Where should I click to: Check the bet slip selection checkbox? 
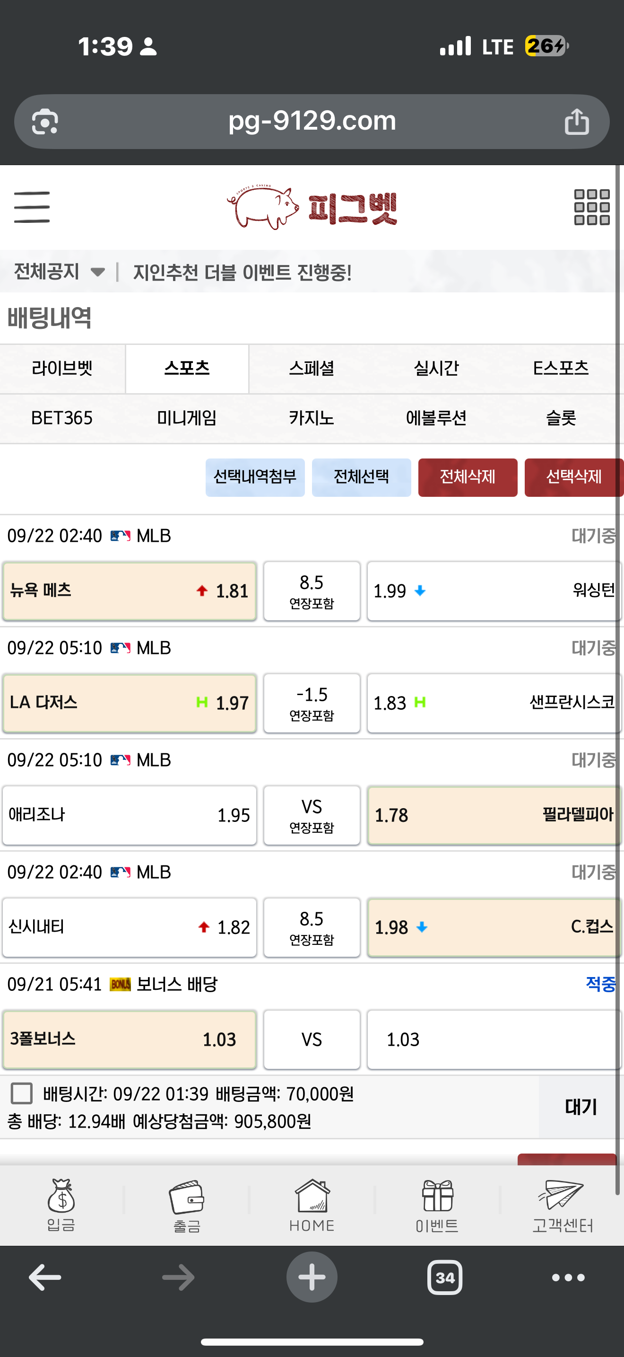22,1093
